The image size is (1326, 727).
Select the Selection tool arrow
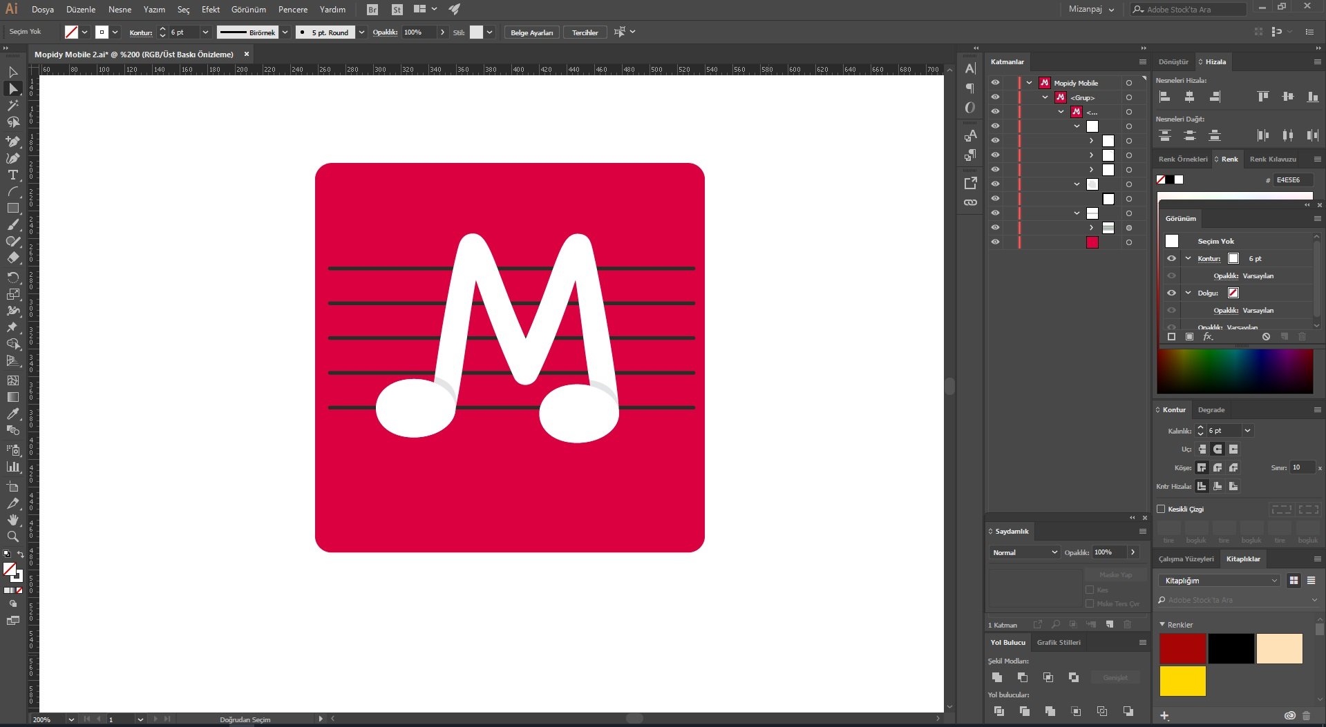click(x=13, y=72)
